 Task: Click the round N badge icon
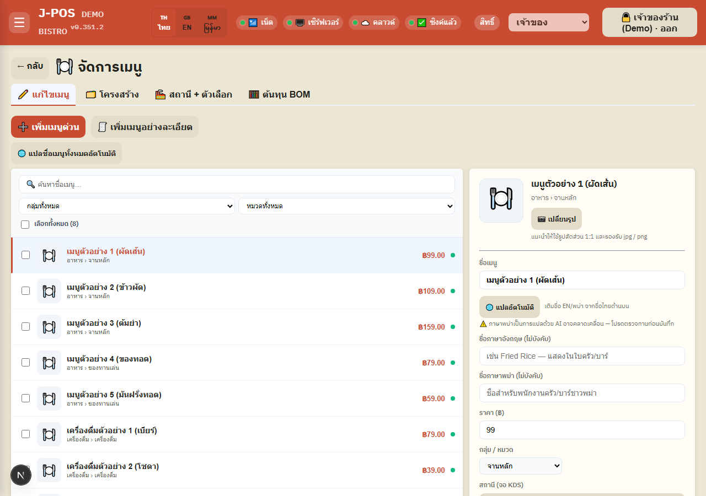tap(21, 475)
